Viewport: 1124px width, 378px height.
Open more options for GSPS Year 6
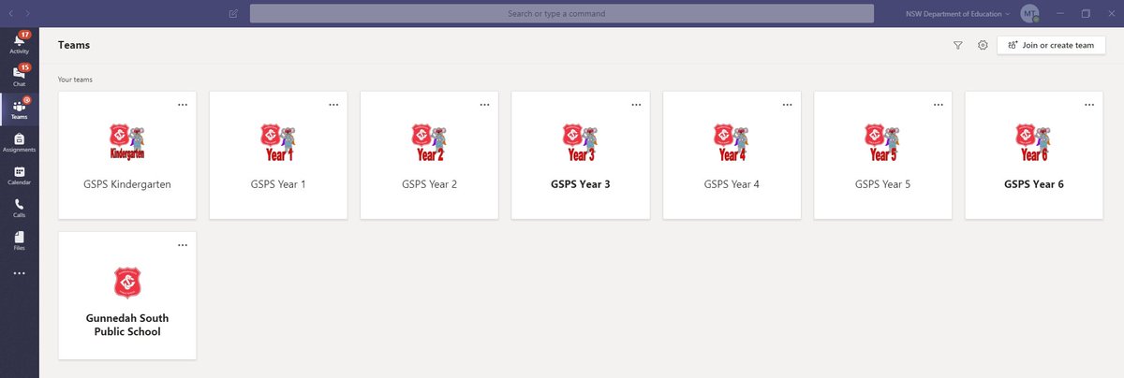pos(1089,105)
